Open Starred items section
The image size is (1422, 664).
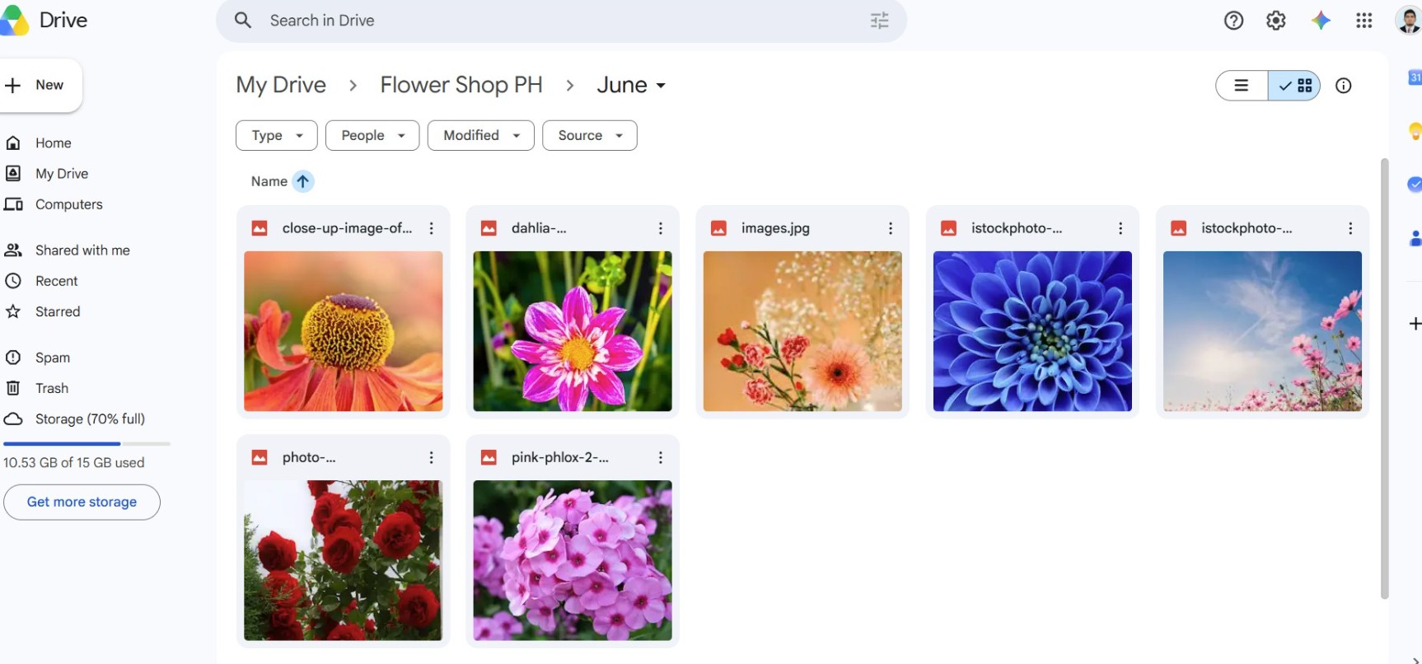coord(58,311)
